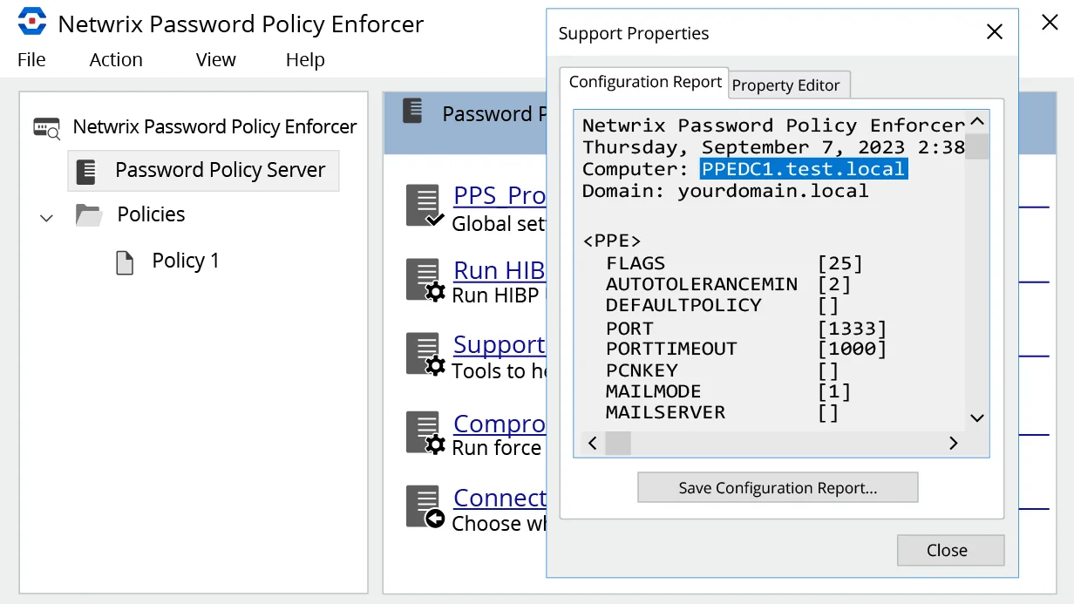Screen dimensions: 1074x604
Task: Open the View menu
Action: coord(215,60)
